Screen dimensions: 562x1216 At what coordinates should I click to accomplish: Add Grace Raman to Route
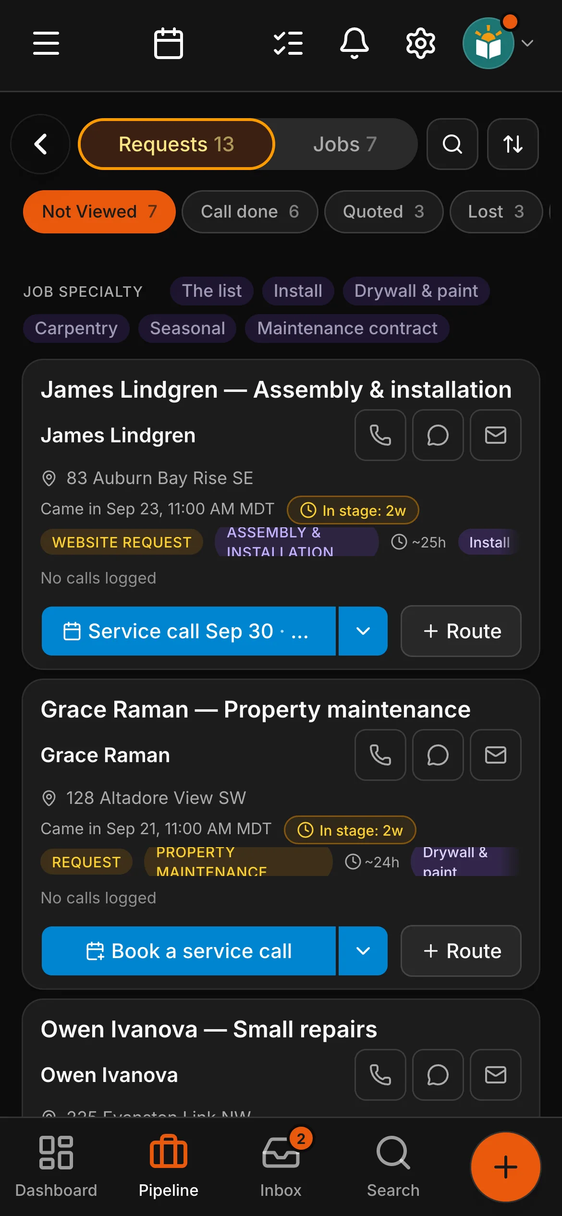click(461, 951)
